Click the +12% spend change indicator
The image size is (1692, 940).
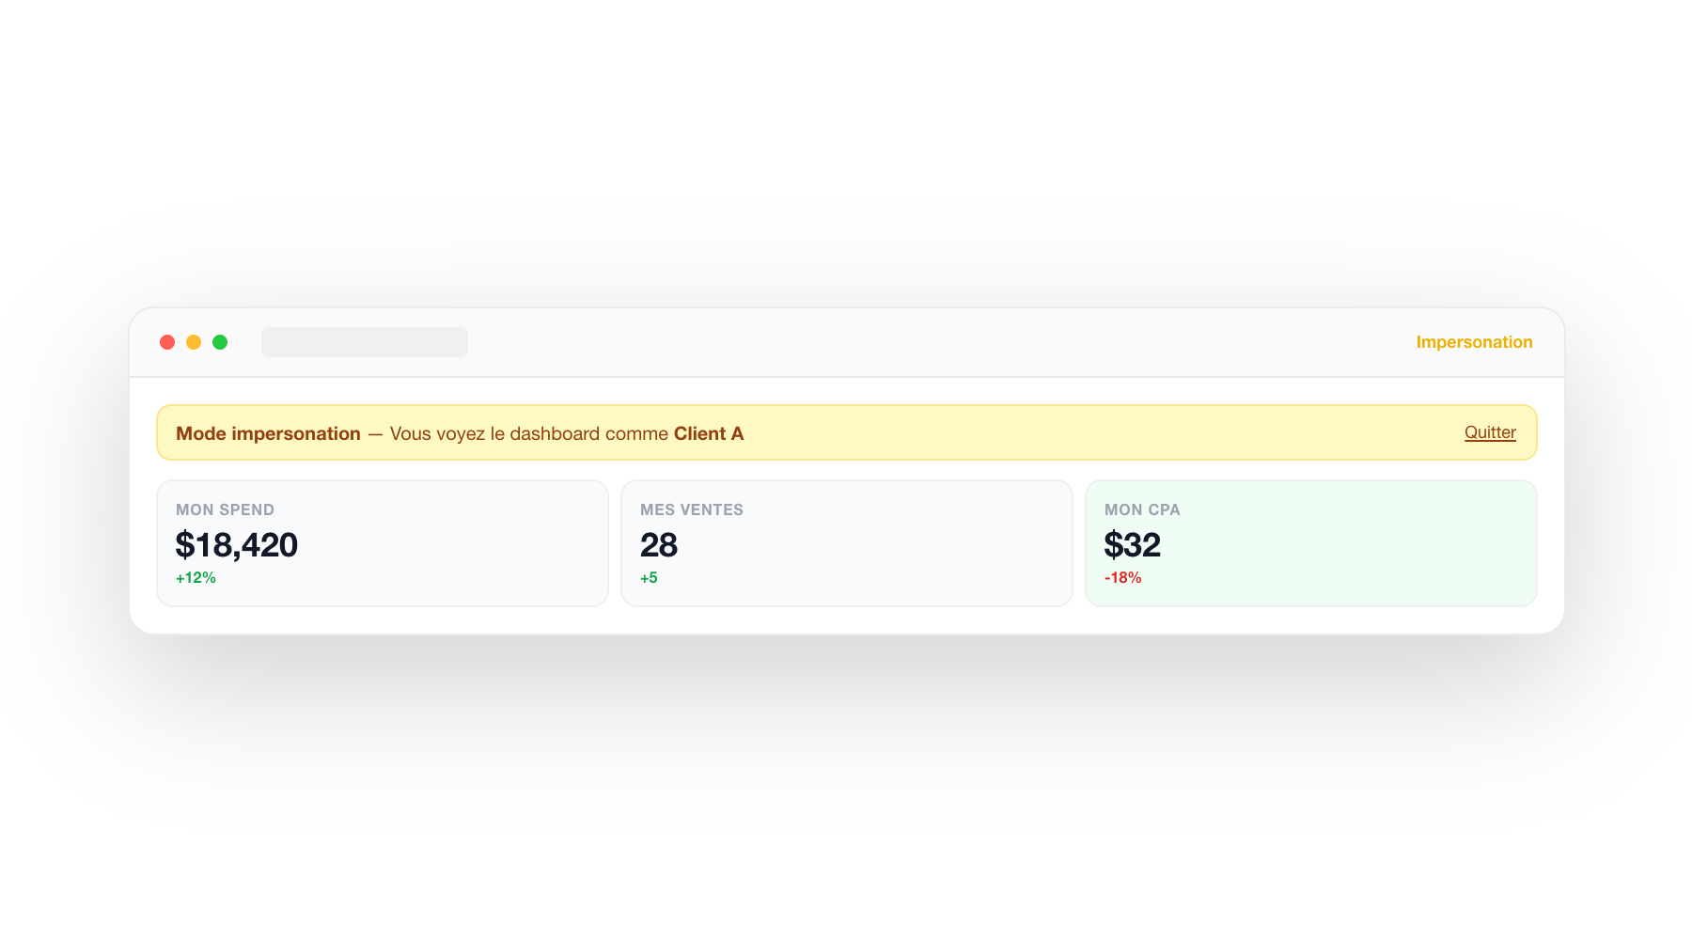coord(196,578)
